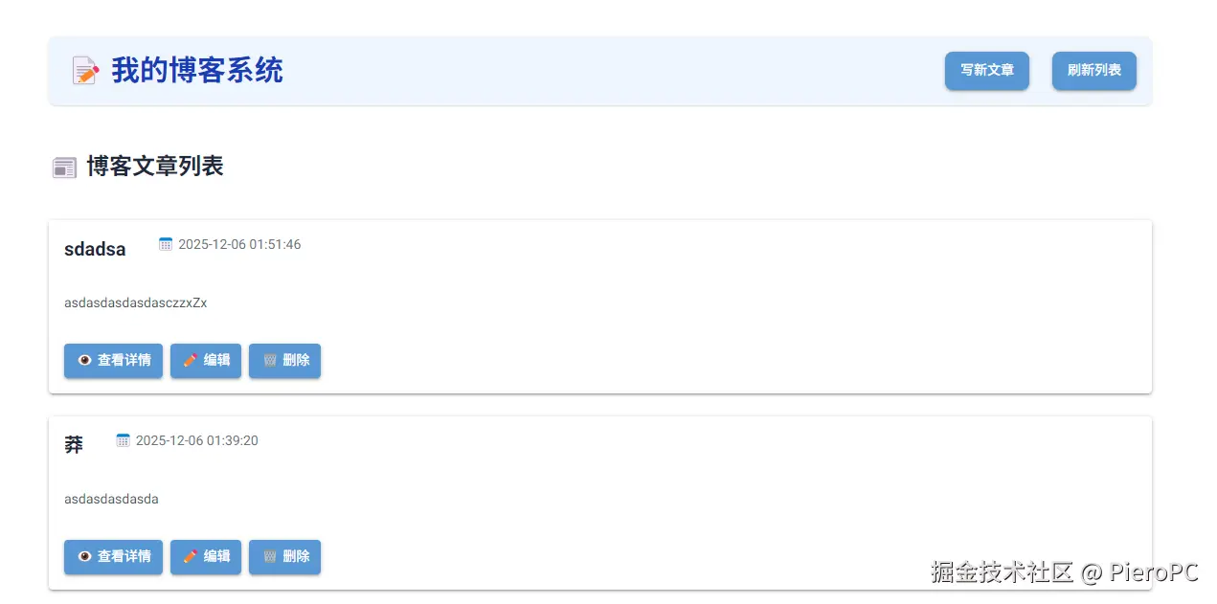1217x604 pixels.
Task: Click the 我的博客系统 site heading
Action: tap(197, 71)
